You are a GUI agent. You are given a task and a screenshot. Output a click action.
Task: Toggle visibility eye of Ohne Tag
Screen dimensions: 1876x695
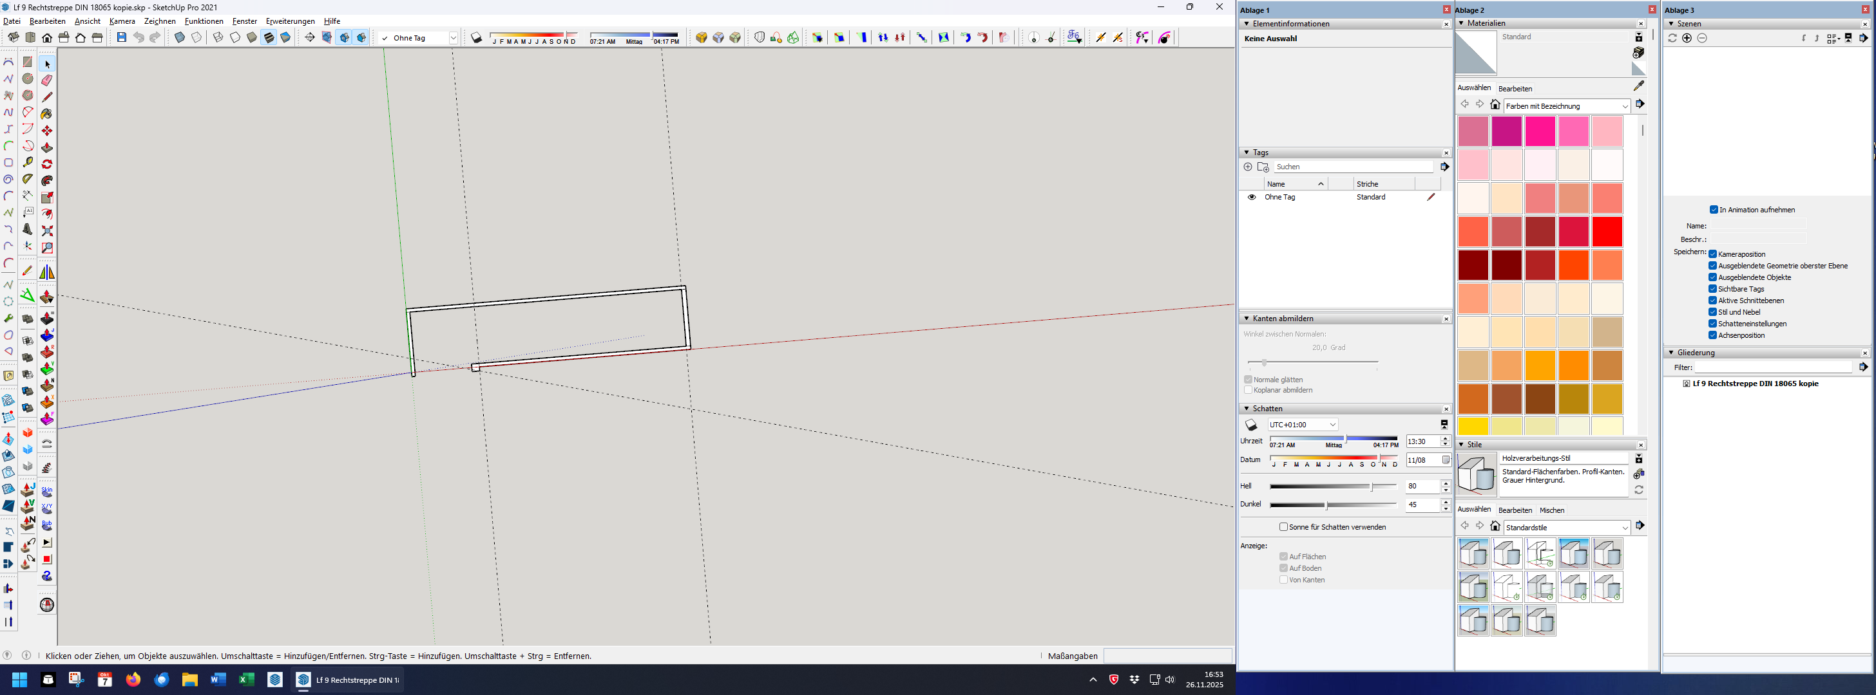coord(1251,197)
